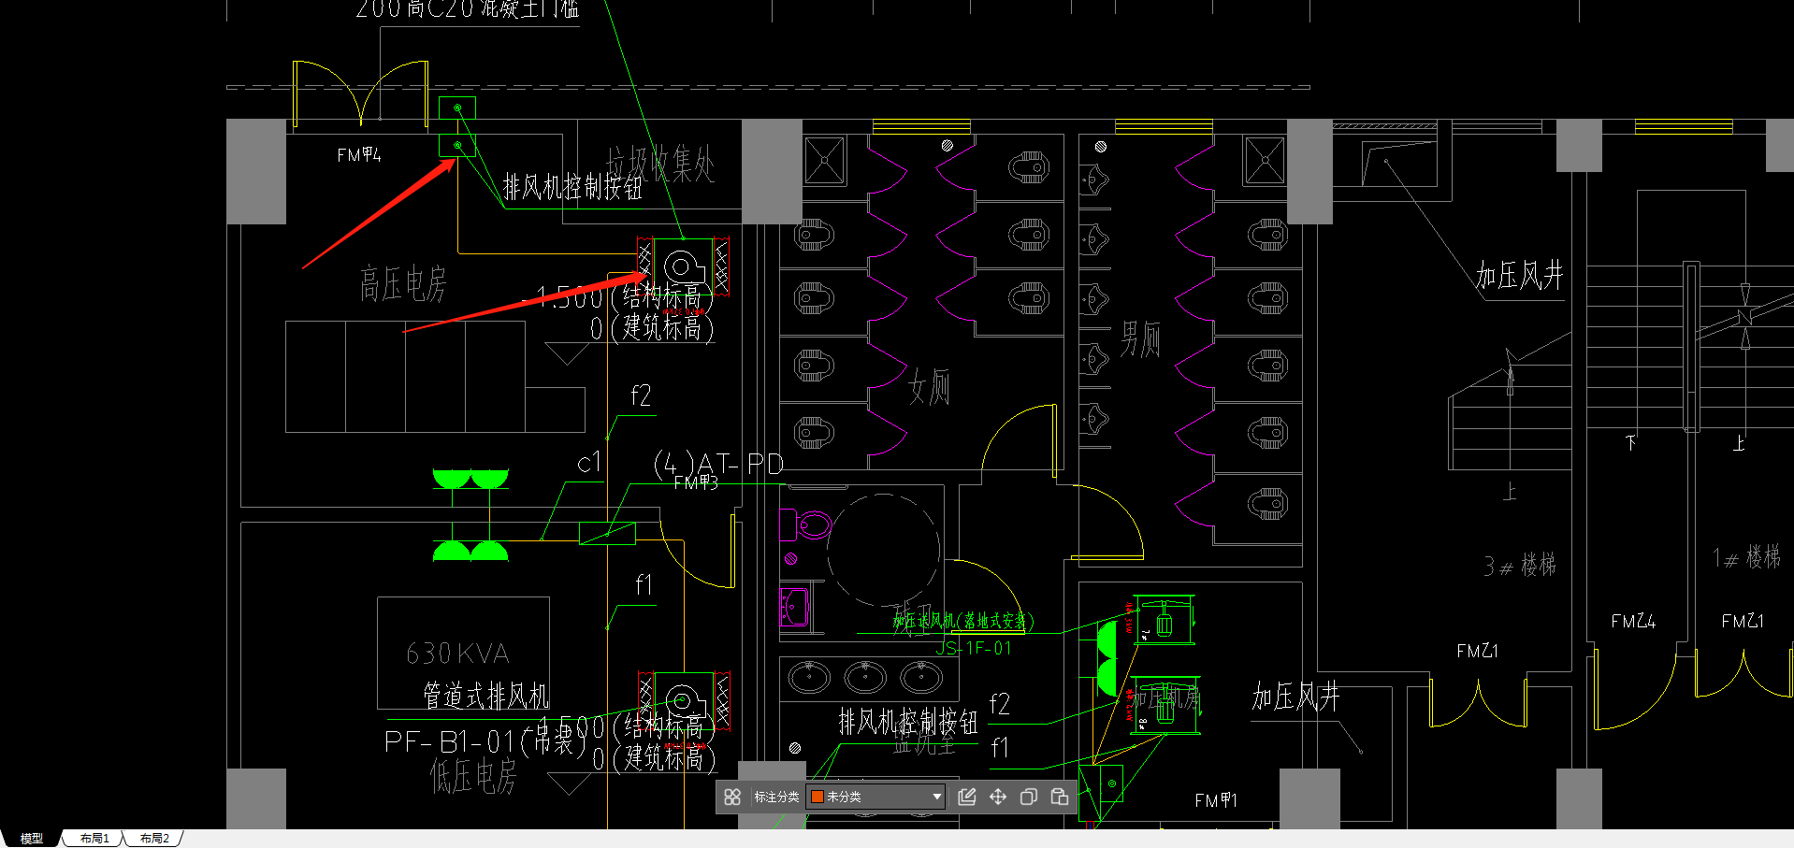Click the copy icon in floating toolbar
The height and width of the screenshot is (848, 1794).
point(1029,797)
